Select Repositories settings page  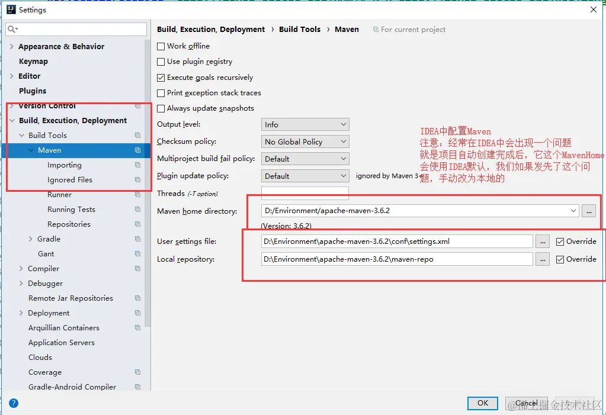[69, 224]
